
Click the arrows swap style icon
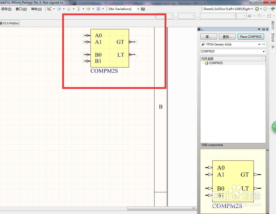click(269, 16)
